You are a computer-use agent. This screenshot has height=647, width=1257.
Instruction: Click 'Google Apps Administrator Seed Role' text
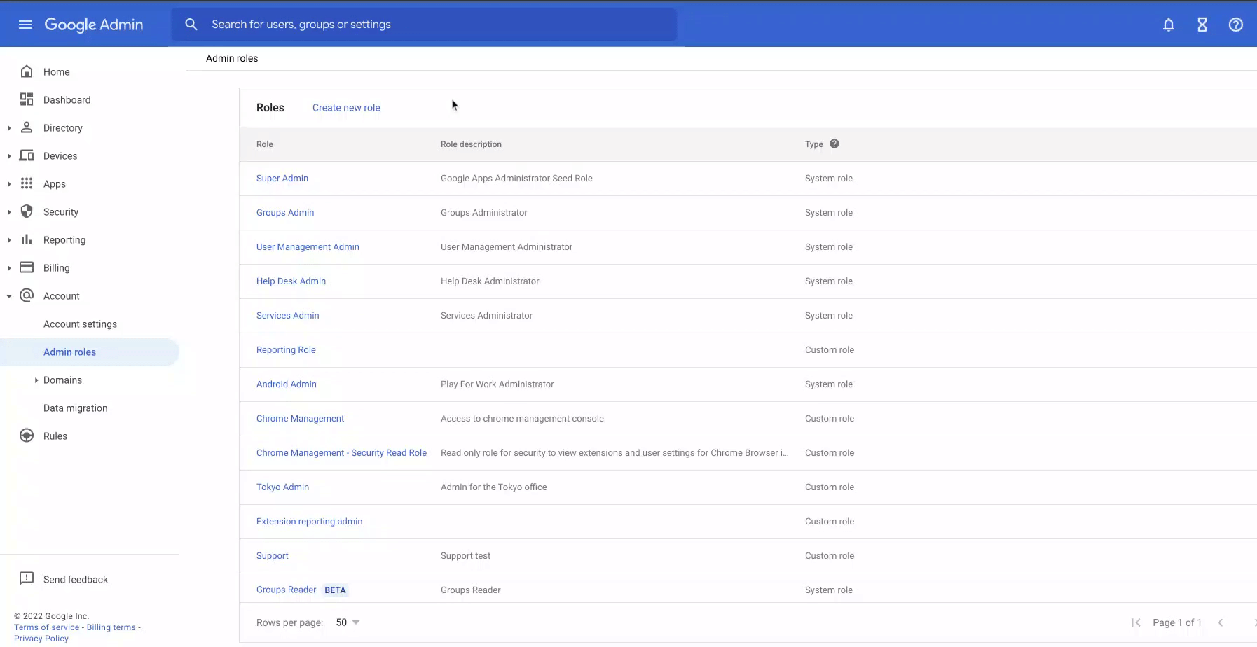(516, 179)
